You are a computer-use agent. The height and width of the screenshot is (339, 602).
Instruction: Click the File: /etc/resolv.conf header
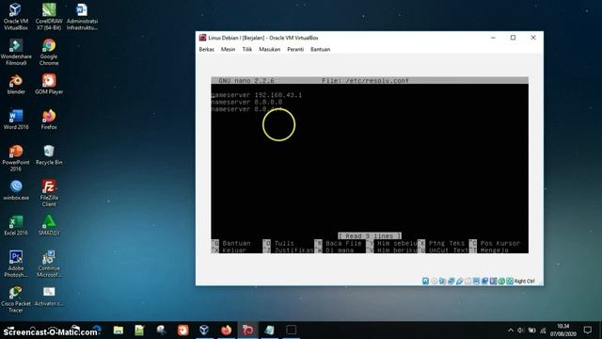click(365, 81)
